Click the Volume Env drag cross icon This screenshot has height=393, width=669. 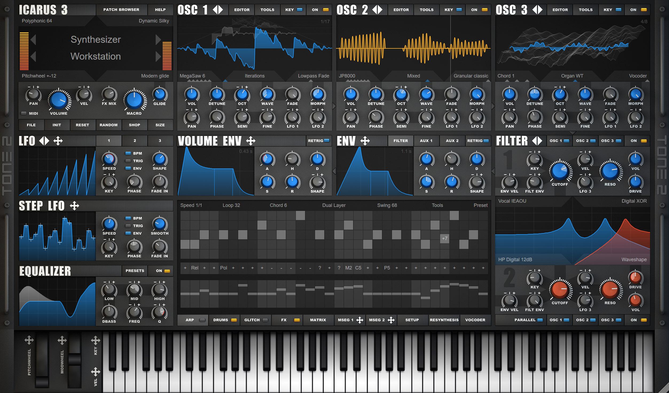point(251,141)
